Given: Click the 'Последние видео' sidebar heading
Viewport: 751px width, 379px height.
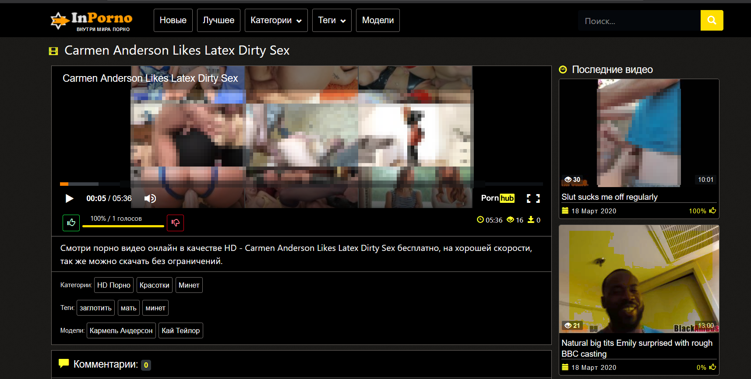Looking at the screenshot, I should pos(612,70).
